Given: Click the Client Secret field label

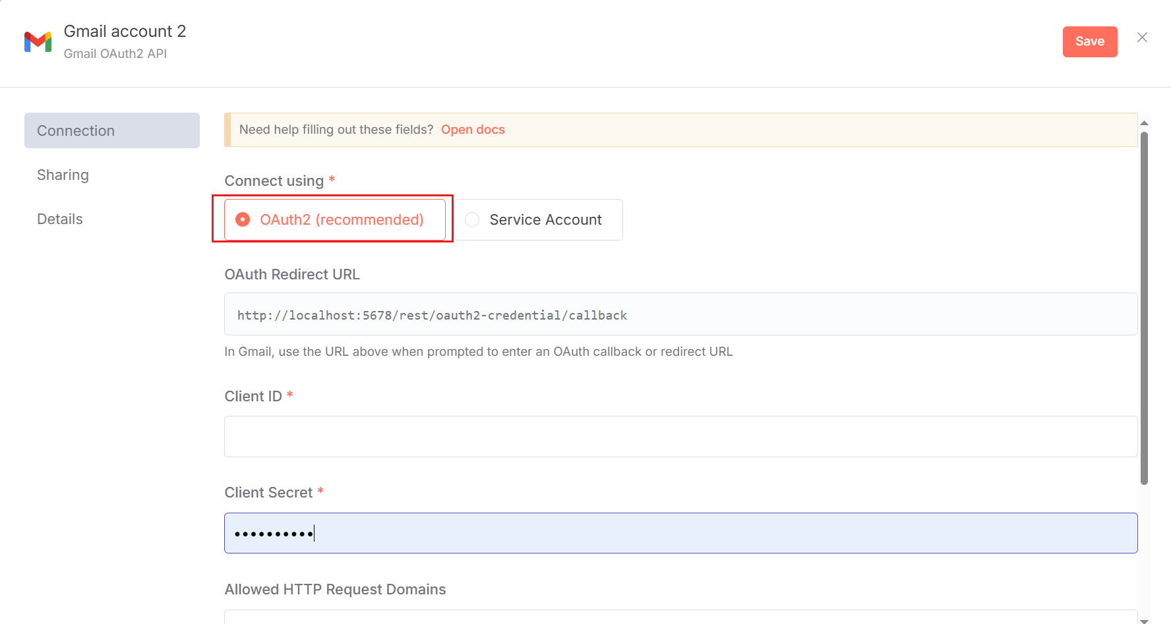Looking at the screenshot, I should 268,492.
